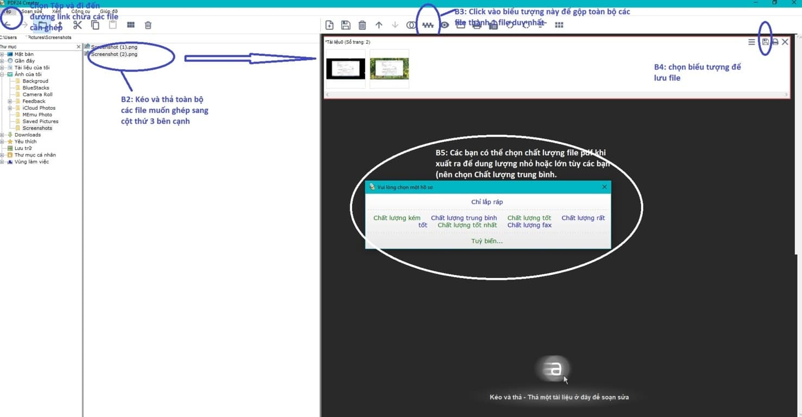
Task: Expand the Feedback folder in tree
Action: click(x=10, y=101)
